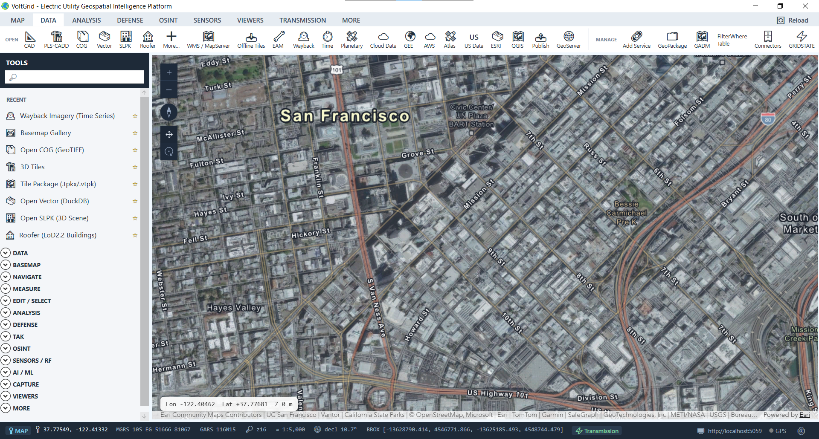Switch to the OSINT ribbon tab
This screenshot has height=439, width=819.
168,20
